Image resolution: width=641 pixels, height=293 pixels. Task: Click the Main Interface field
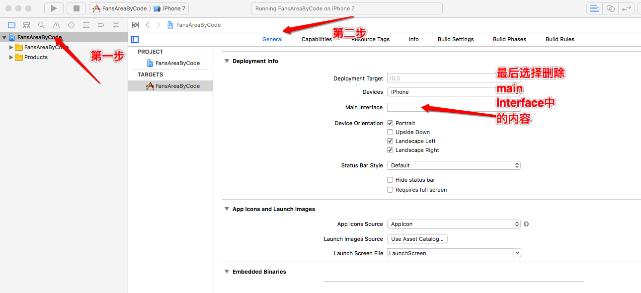(454, 107)
